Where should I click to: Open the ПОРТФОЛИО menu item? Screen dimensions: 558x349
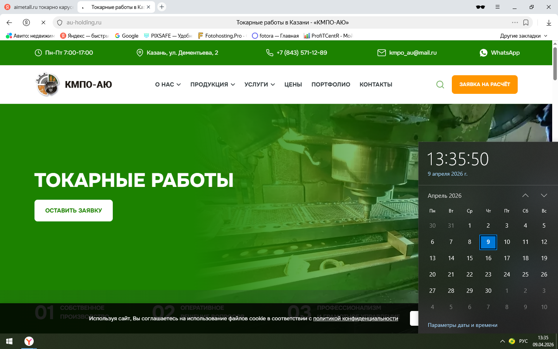[331, 85]
